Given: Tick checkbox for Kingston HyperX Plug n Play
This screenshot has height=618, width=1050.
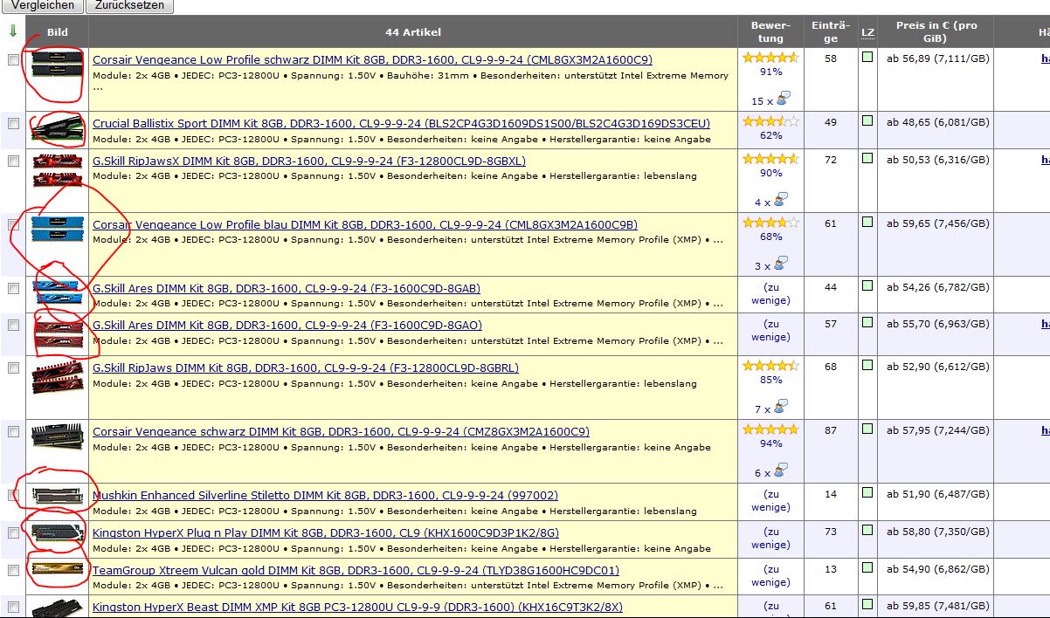Looking at the screenshot, I should point(13,532).
